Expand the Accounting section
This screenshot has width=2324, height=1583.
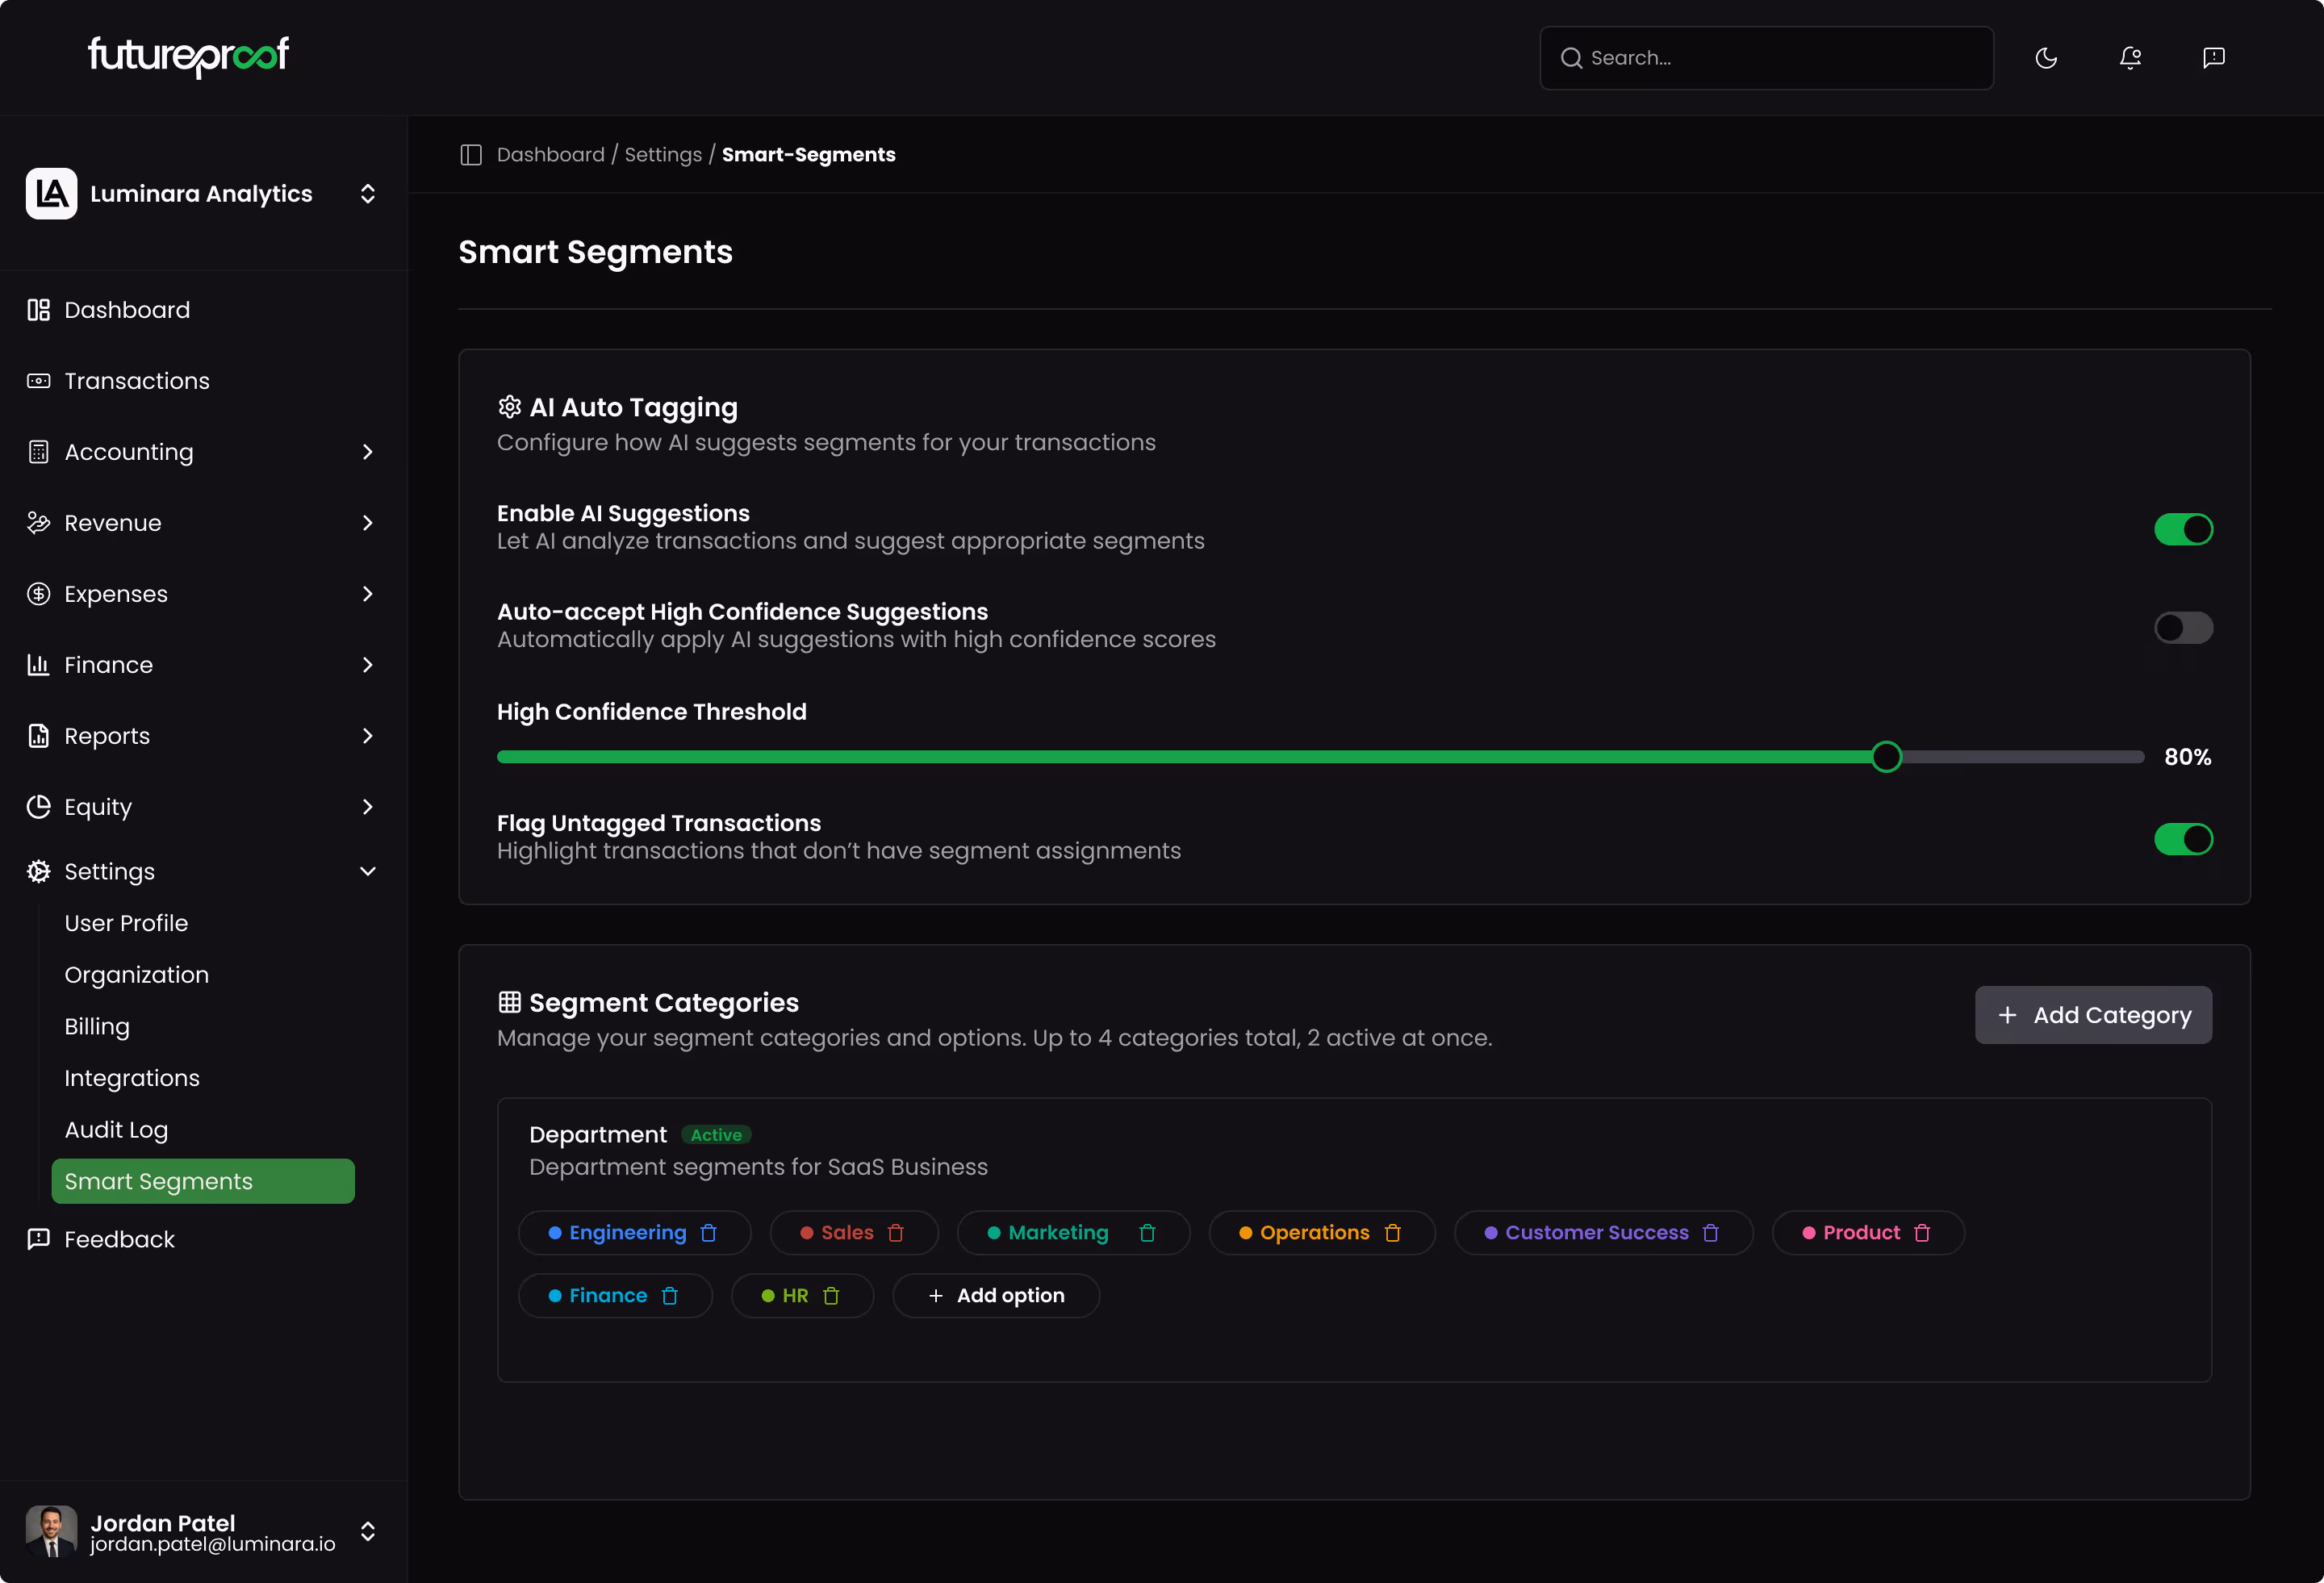(x=368, y=452)
